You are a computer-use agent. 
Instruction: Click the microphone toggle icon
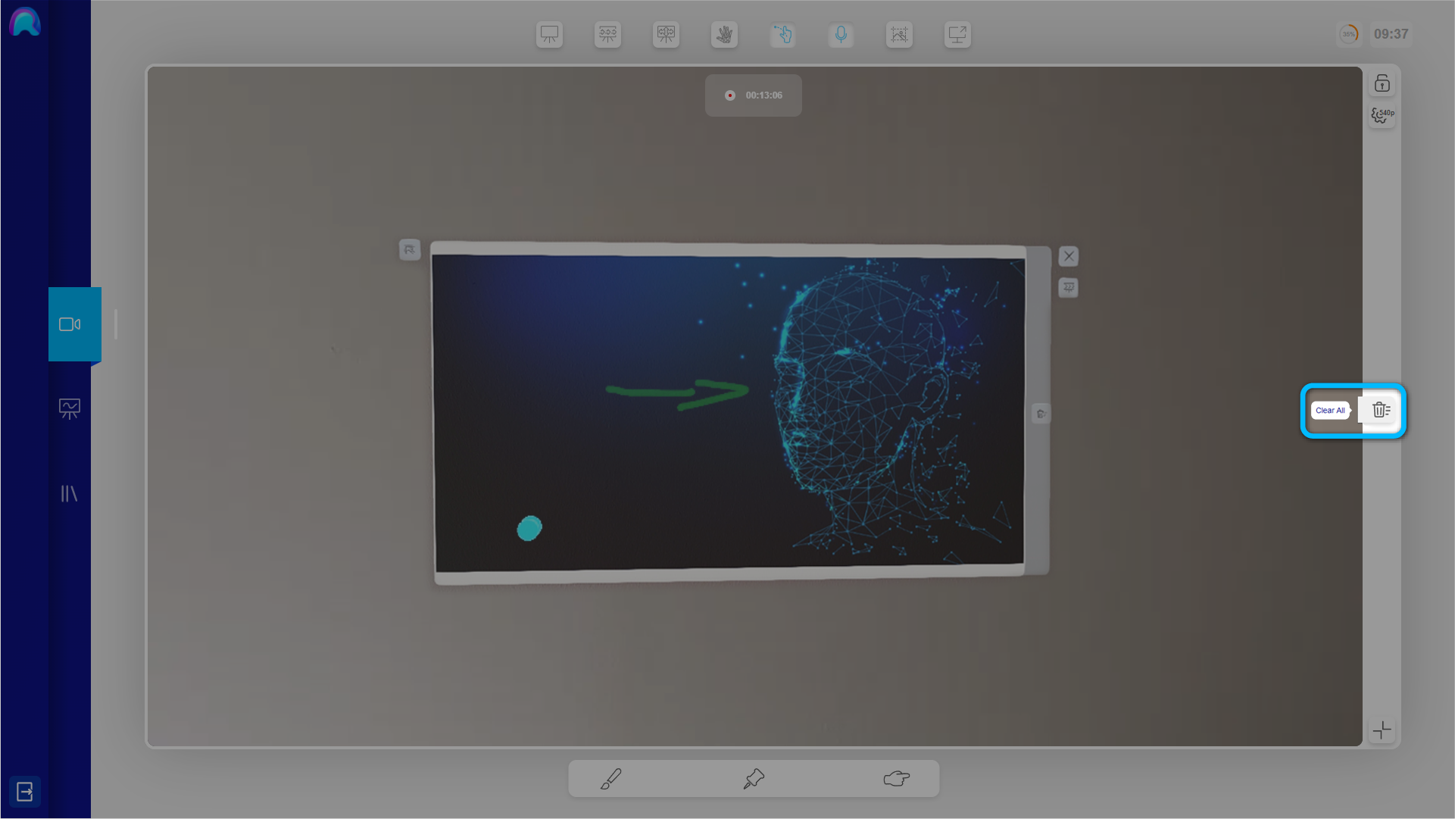[841, 34]
